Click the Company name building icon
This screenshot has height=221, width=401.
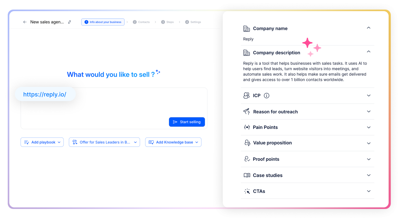point(246,29)
